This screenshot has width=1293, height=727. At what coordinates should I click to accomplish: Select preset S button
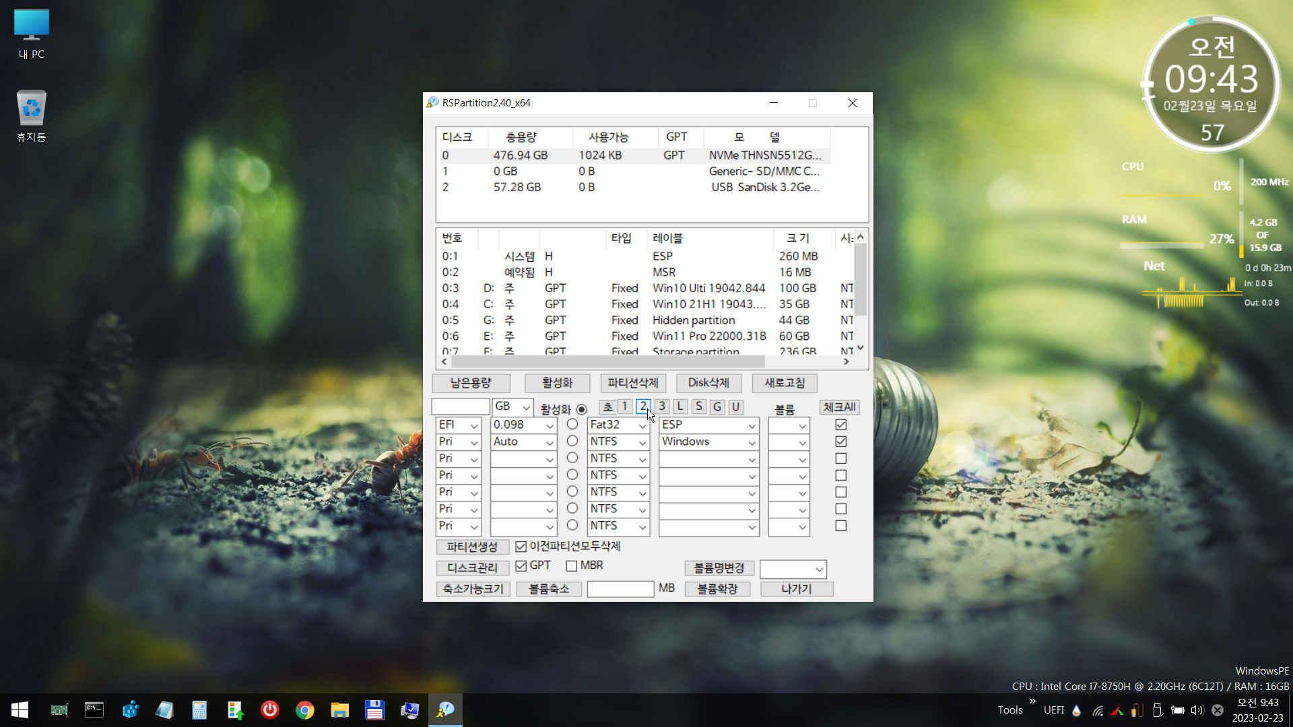698,407
